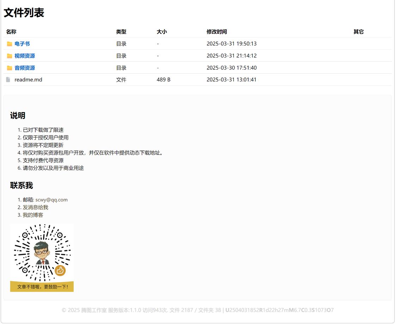The width and height of the screenshot is (396, 324).
Task: Click the 大小 column header
Action: [162, 32]
